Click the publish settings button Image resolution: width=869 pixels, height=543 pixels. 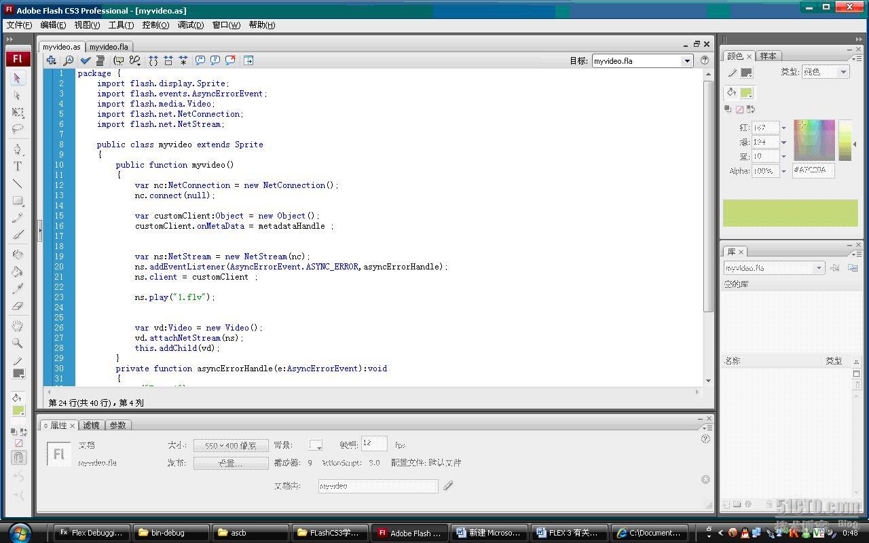coord(231,463)
